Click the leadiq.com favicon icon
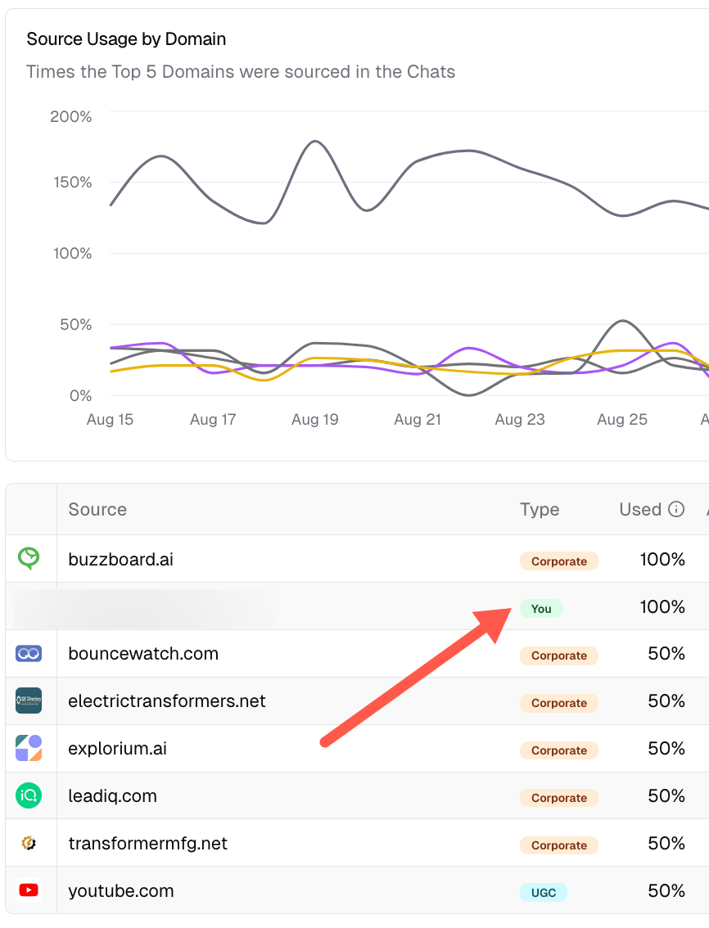Screen dimensions: 709x928 point(29,795)
